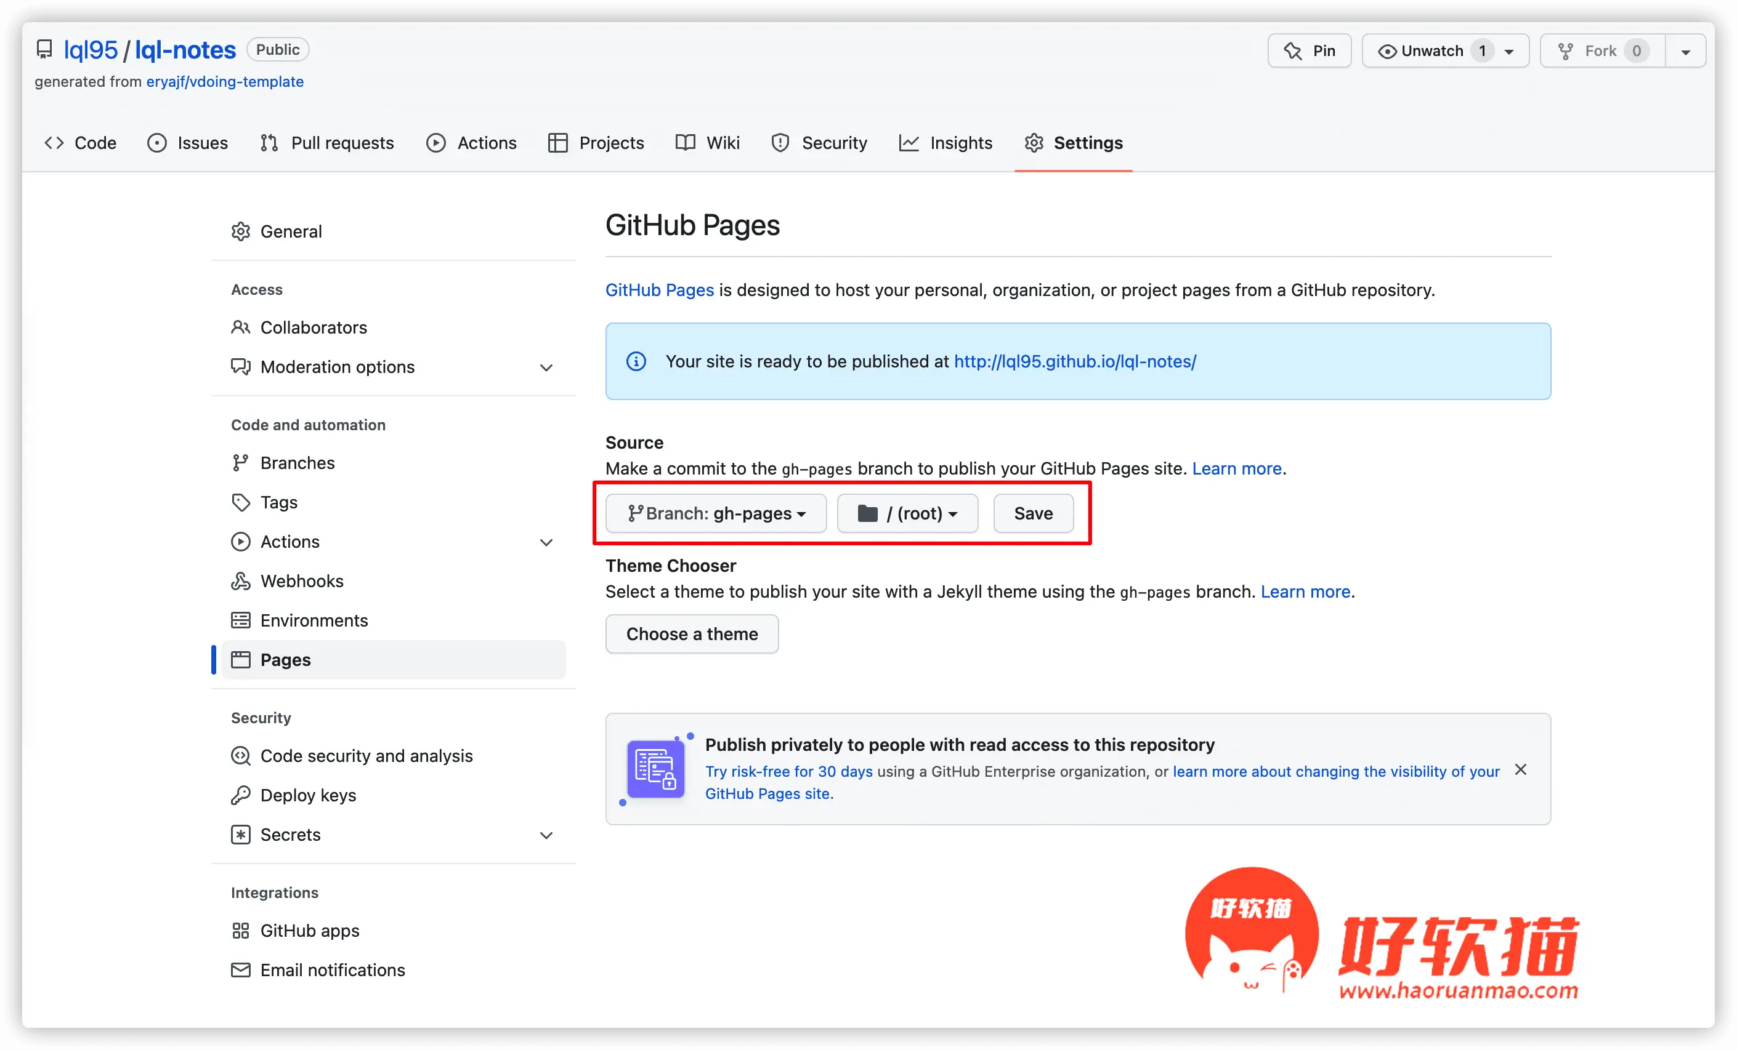Click the GitHub Pages documentation link

pyautogui.click(x=660, y=290)
